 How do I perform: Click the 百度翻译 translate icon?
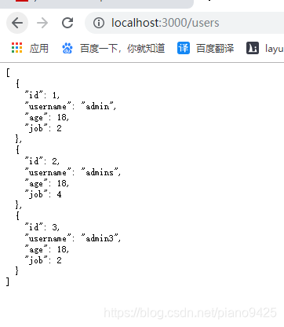(184, 48)
